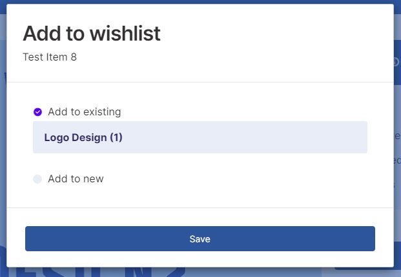Click the "Add to wishlist" dialog heading
The height and width of the screenshot is (277, 401).
pos(92,33)
